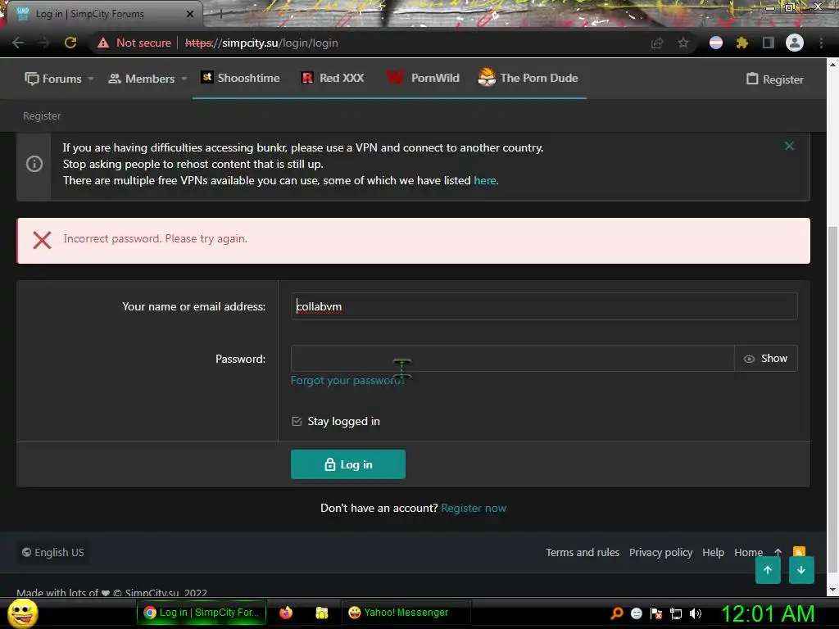Click the Password input field

point(513,359)
